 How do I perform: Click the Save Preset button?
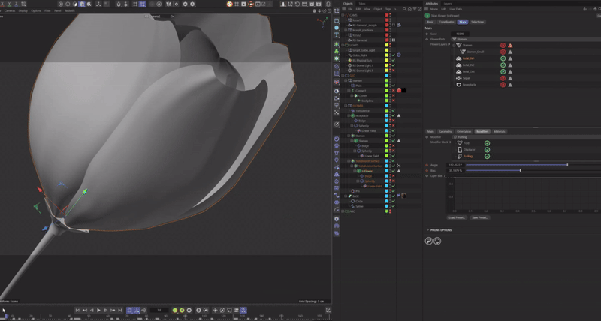[x=480, y=217]
